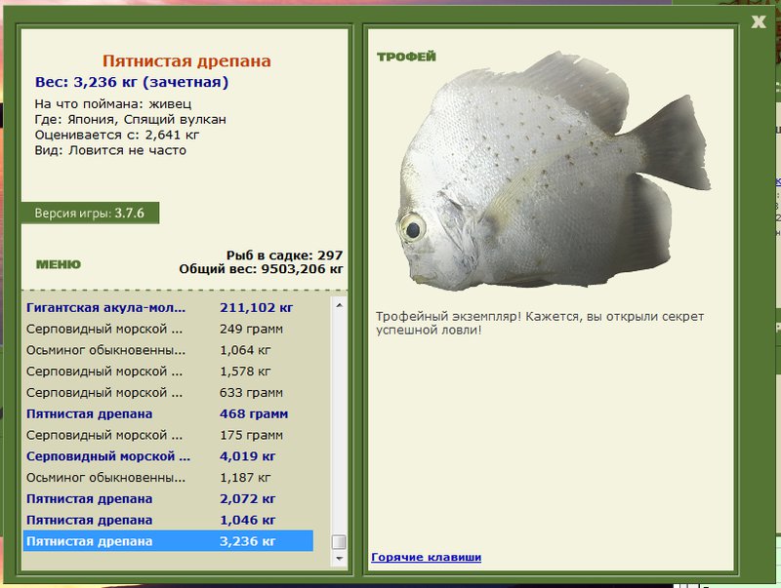Click the fish list scroll down arrow

339,559
